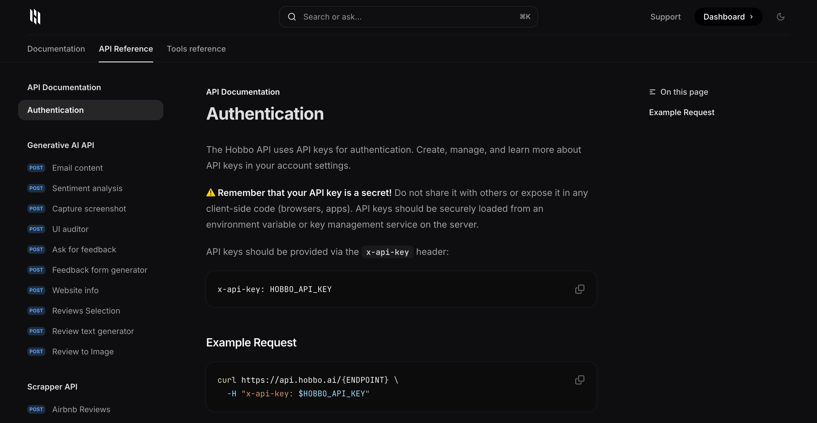This screenshot has height=423, width=817.
Task: Open the Sentiment analysis endpoint
Action: (87, 188)
